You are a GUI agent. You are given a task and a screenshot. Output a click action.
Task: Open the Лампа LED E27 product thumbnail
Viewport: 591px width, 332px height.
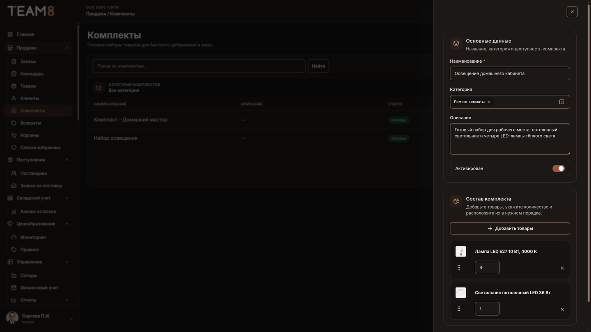461,252
